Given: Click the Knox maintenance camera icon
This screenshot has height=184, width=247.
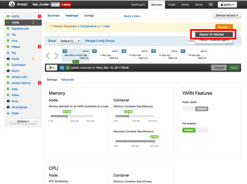Looking at the screenshot, I should coord(8,101).
